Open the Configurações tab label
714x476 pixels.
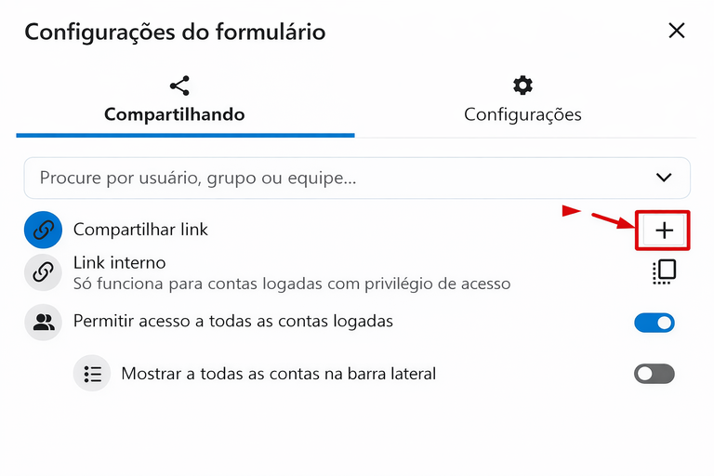[x=522, y=115]
